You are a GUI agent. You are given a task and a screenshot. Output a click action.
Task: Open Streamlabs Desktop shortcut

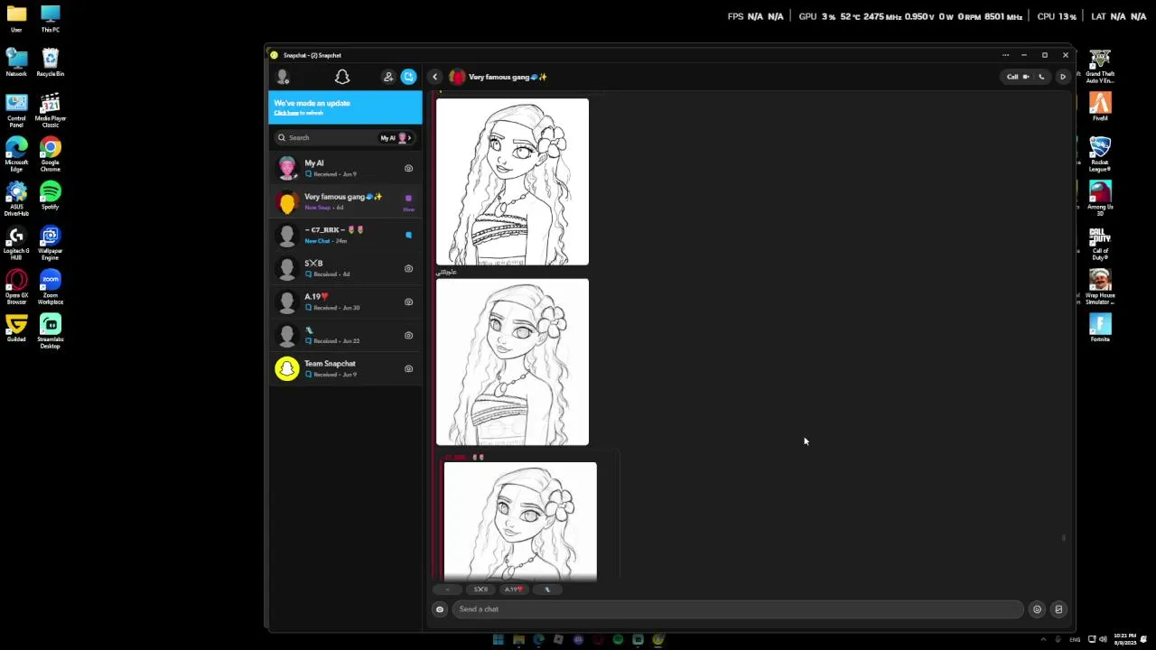tap(51, 332)
